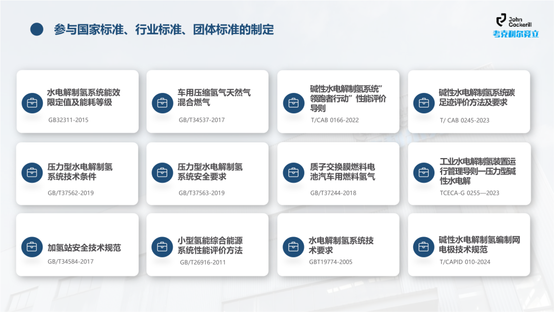
Task: Click briefcase icon beside T/CAPID 010-2024 card
Action: pyautogui.click(x=424, y=247)
